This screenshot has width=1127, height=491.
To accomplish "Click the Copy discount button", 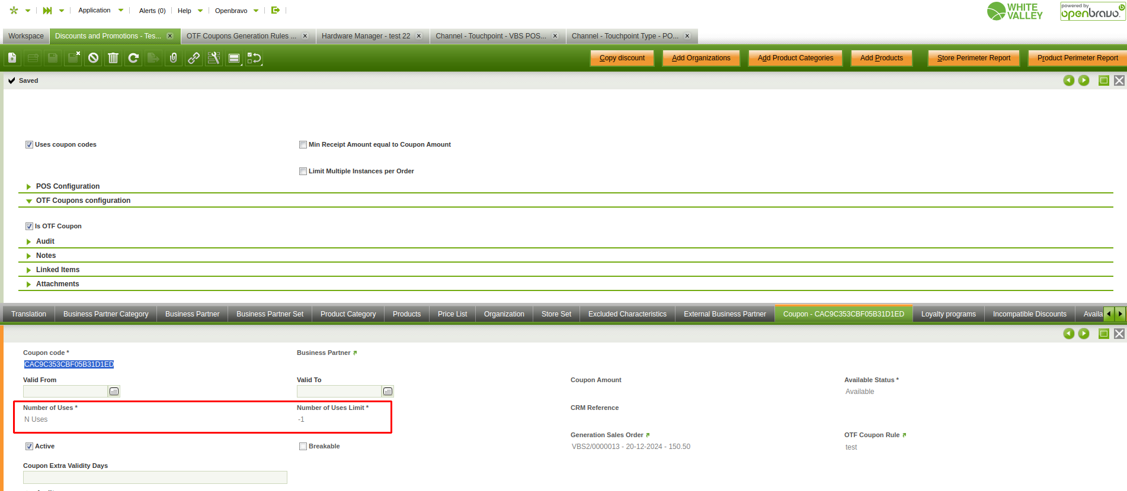I will click(x=622, y=58).
